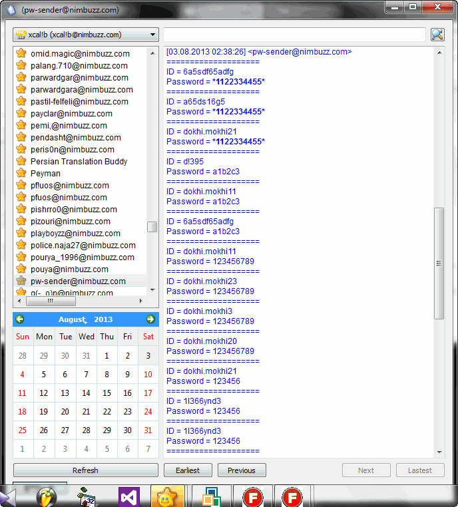Click star icon beside pouya@nimbuzz.com
458x507 pixels.
click(21, 269)
